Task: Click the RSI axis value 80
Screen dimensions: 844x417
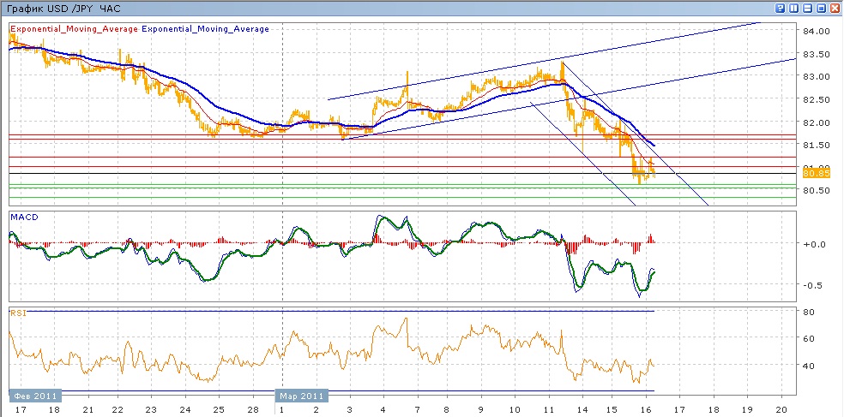Action: [x=808, y=312]
